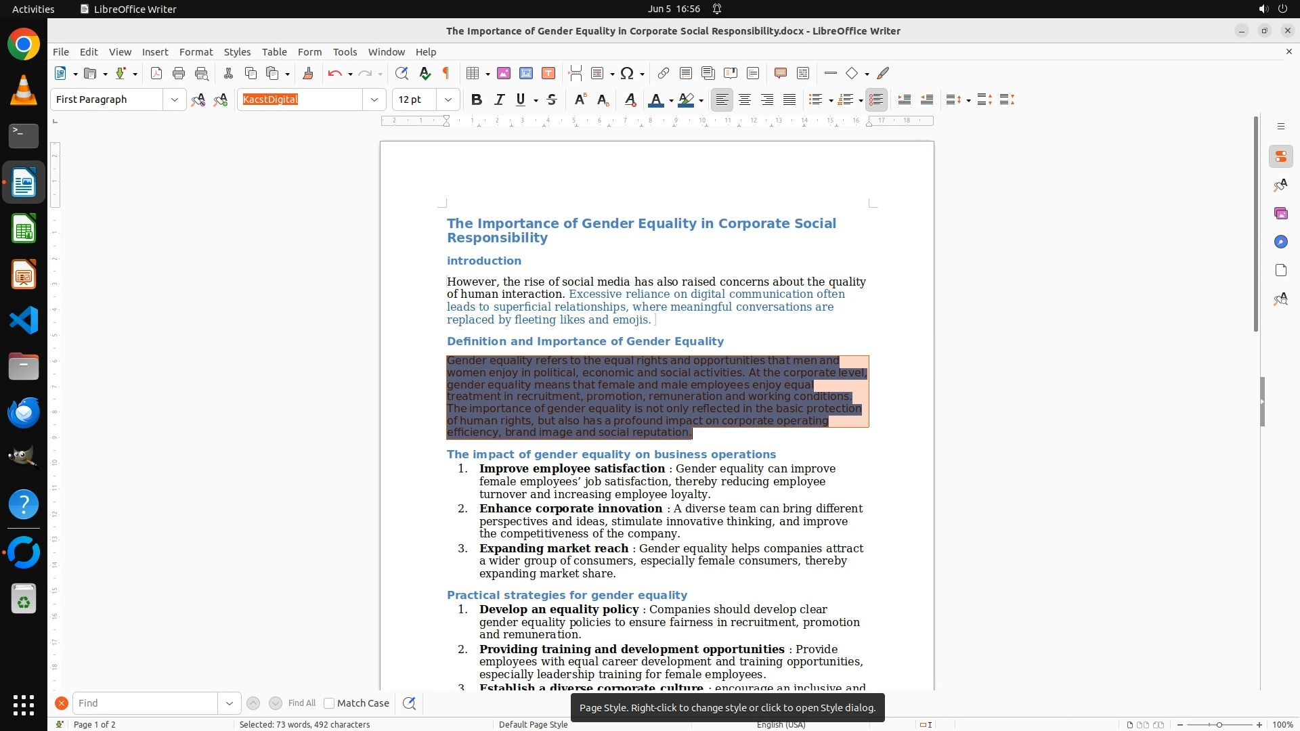Click the Insert Image icon
The image size is (1300, 731).
tap(504, 73)
